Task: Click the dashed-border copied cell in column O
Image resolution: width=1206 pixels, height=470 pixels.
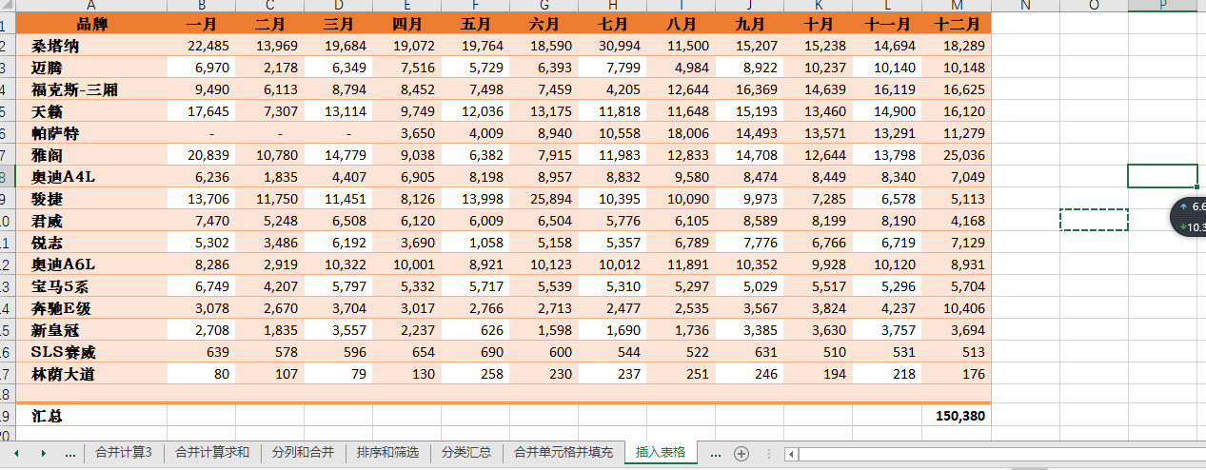Action: point(1094,220)
